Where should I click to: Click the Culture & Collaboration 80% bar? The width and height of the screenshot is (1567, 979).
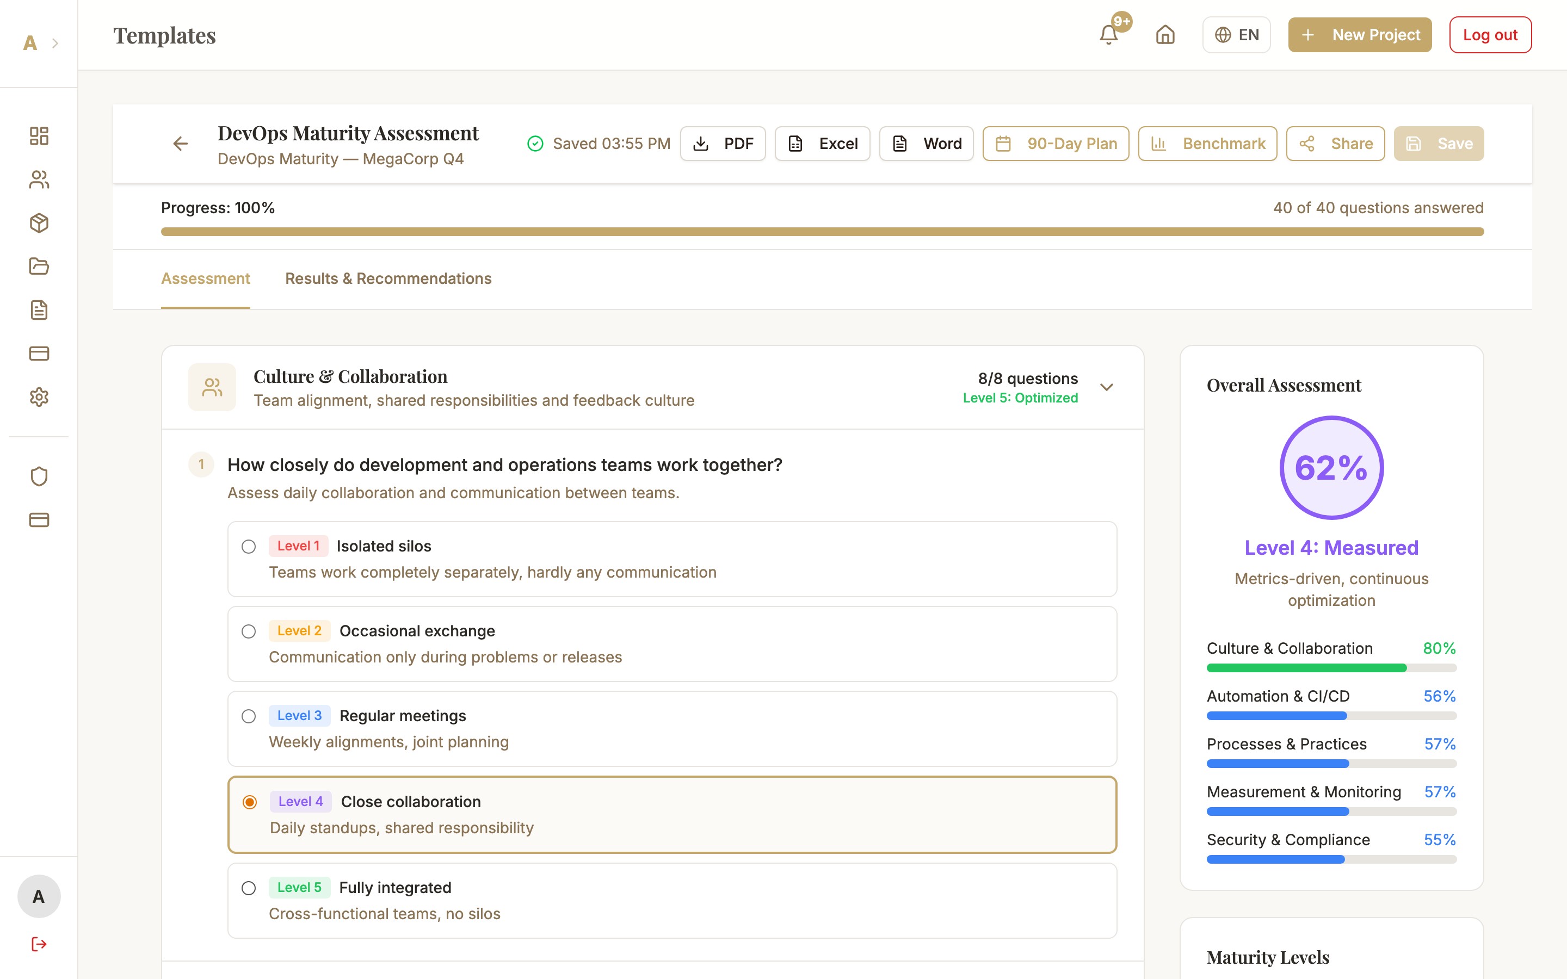tap(1331, 667)
